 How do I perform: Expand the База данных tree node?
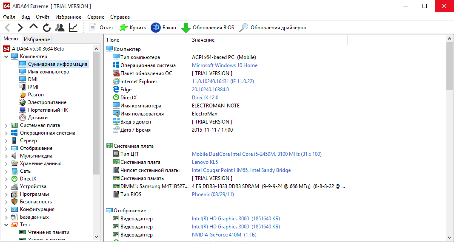click(6, 217)
